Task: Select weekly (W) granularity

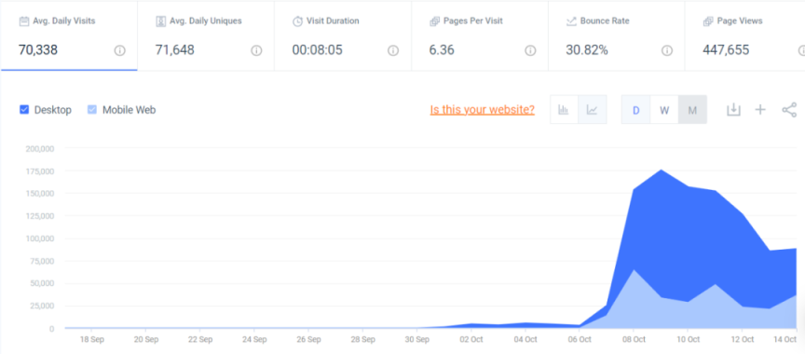Action: point(664,110)
